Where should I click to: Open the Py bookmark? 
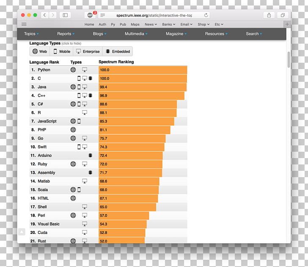[113, 25]
